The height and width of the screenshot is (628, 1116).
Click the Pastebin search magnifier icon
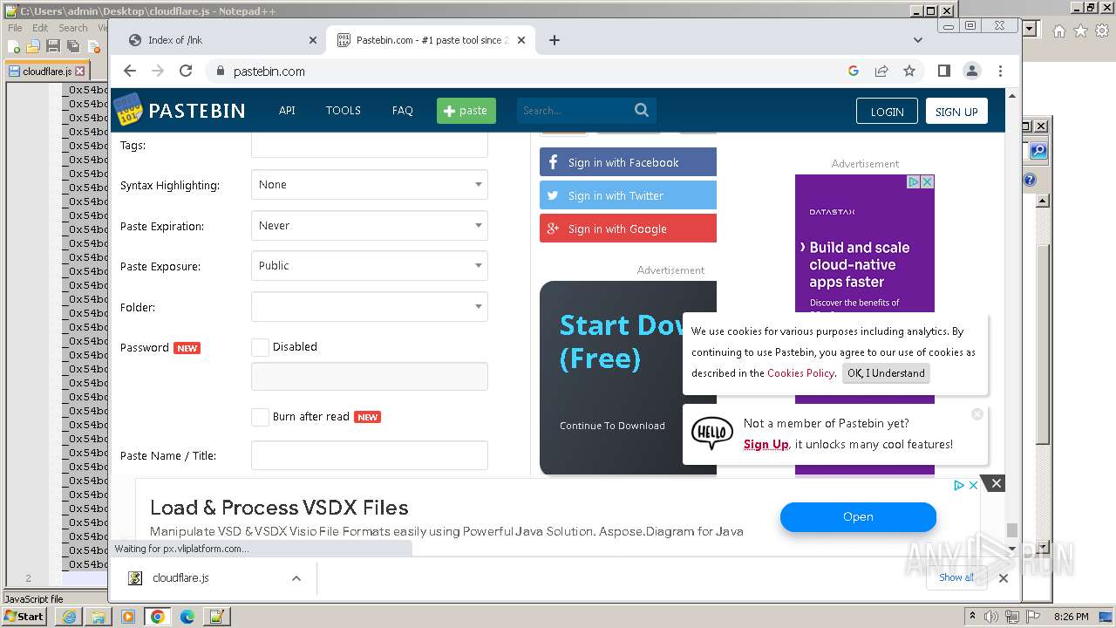[x=642, y=111]
